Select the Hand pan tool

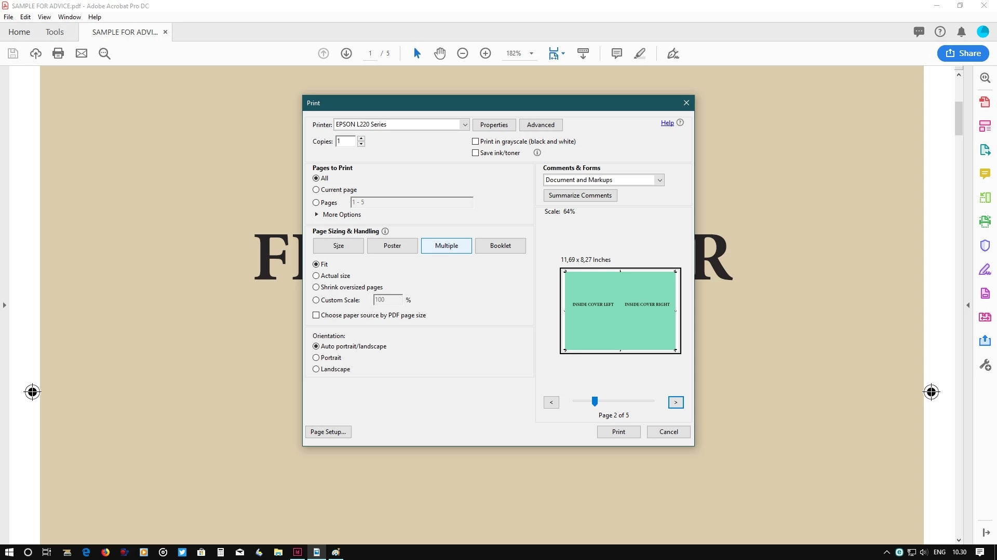(x=440, y=53)
